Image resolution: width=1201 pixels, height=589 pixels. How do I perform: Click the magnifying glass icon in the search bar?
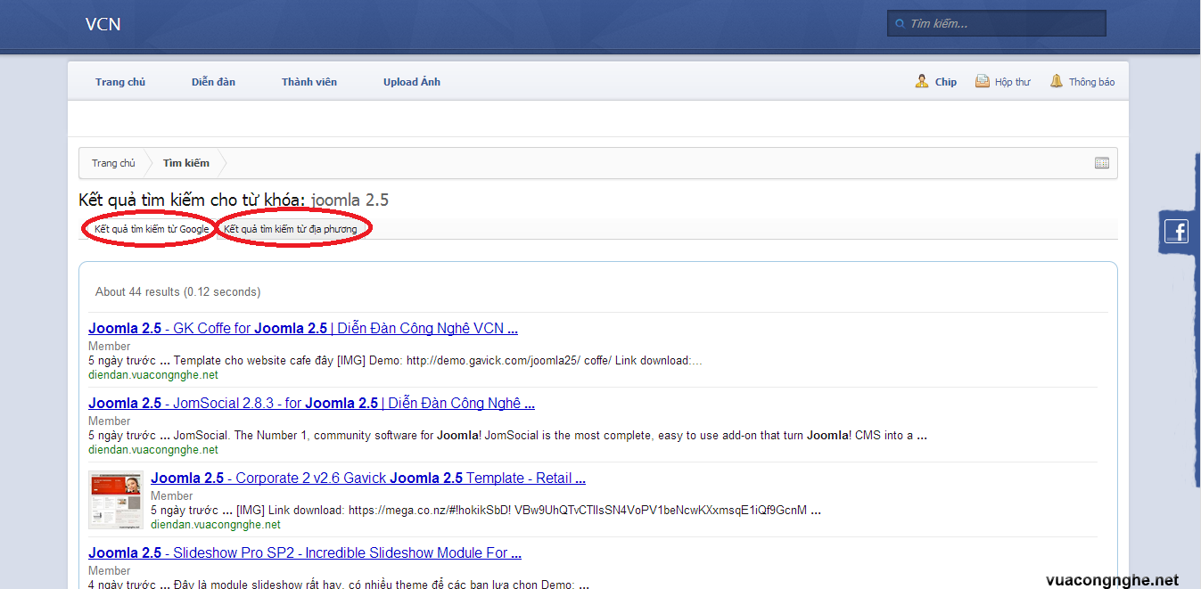tap(899, 23)
